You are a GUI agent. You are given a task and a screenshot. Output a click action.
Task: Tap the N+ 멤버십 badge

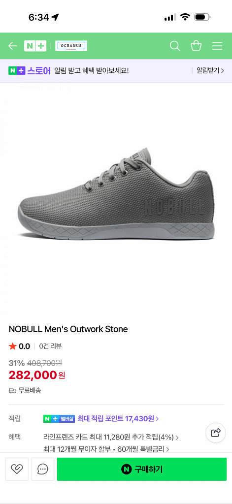coord(59,418)
